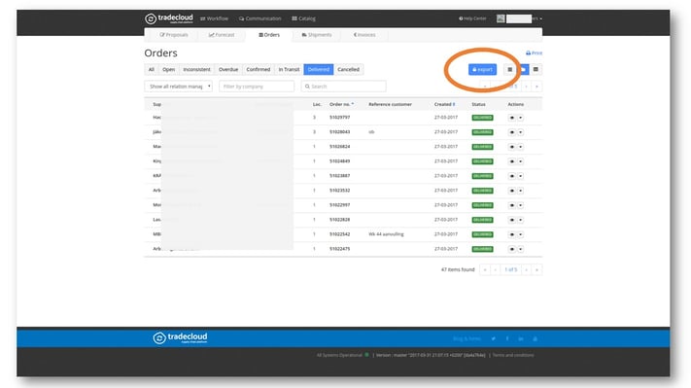This screenshot has height=388, width=691.
Task: Select the last view mode icon on the right
Action: click(x=536, y=69)
